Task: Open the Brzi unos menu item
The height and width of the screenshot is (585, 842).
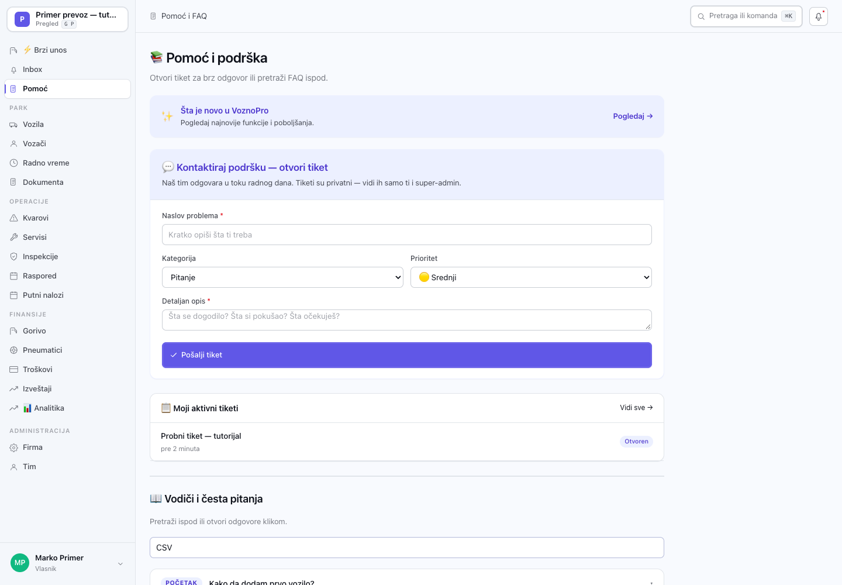Action: coord(67,50)
